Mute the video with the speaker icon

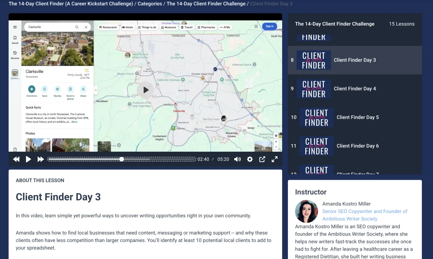click(x=237, y=159)
